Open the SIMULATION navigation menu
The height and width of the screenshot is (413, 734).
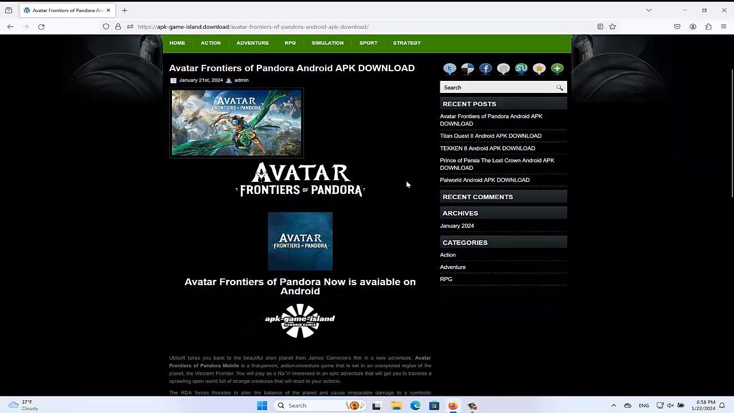pyautogui.click(x=327, y=43)
